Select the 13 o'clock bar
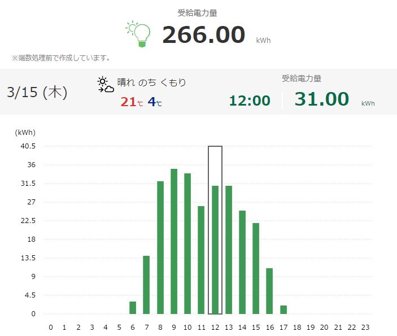 (229, 250)
